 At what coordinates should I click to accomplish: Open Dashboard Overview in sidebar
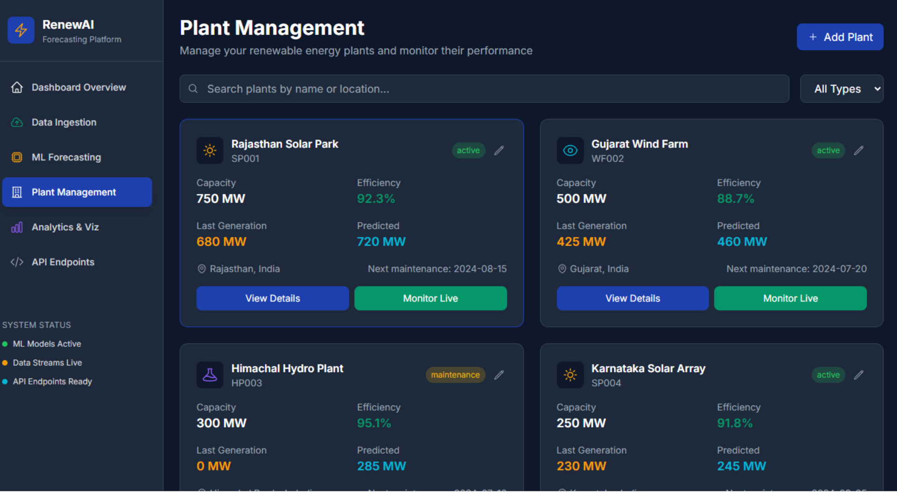coord(78,87)
